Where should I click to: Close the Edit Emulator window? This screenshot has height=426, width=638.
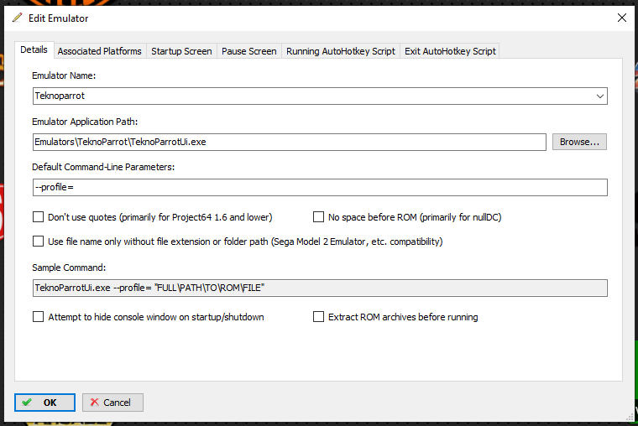click(622, 18)
